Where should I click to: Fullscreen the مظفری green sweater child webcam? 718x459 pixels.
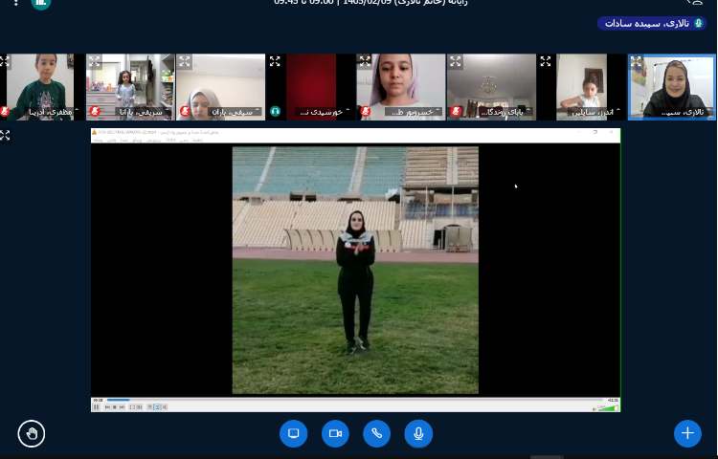pos(4,61)
